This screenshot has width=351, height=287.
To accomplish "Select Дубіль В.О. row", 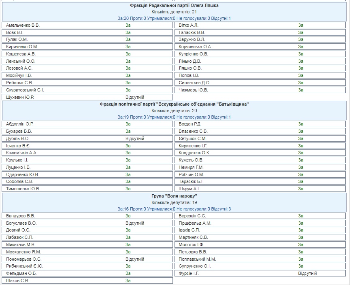I will pyautogui.click(x=87, y=138).
